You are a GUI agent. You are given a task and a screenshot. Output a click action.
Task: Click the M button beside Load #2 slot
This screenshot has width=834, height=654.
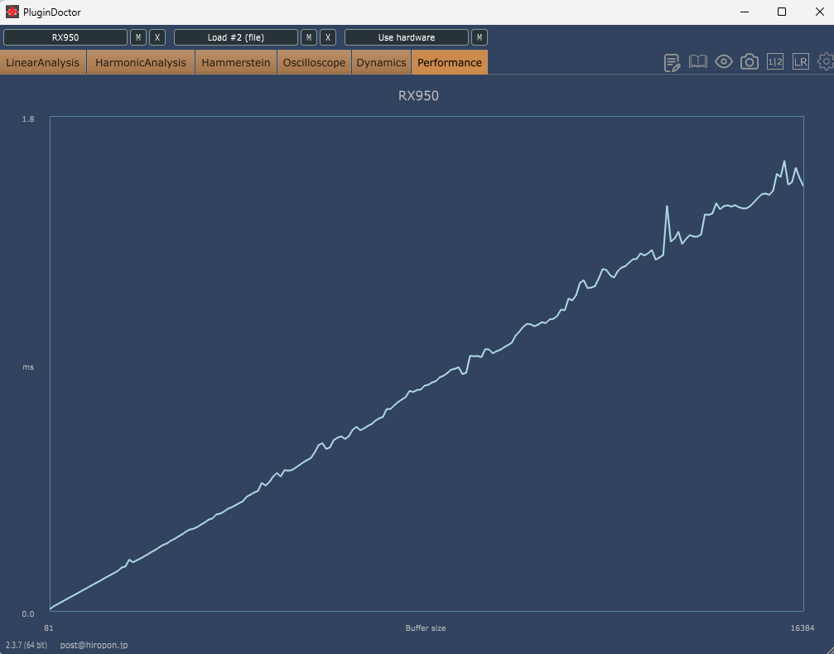pyautogui.click(x=309, y=37)
